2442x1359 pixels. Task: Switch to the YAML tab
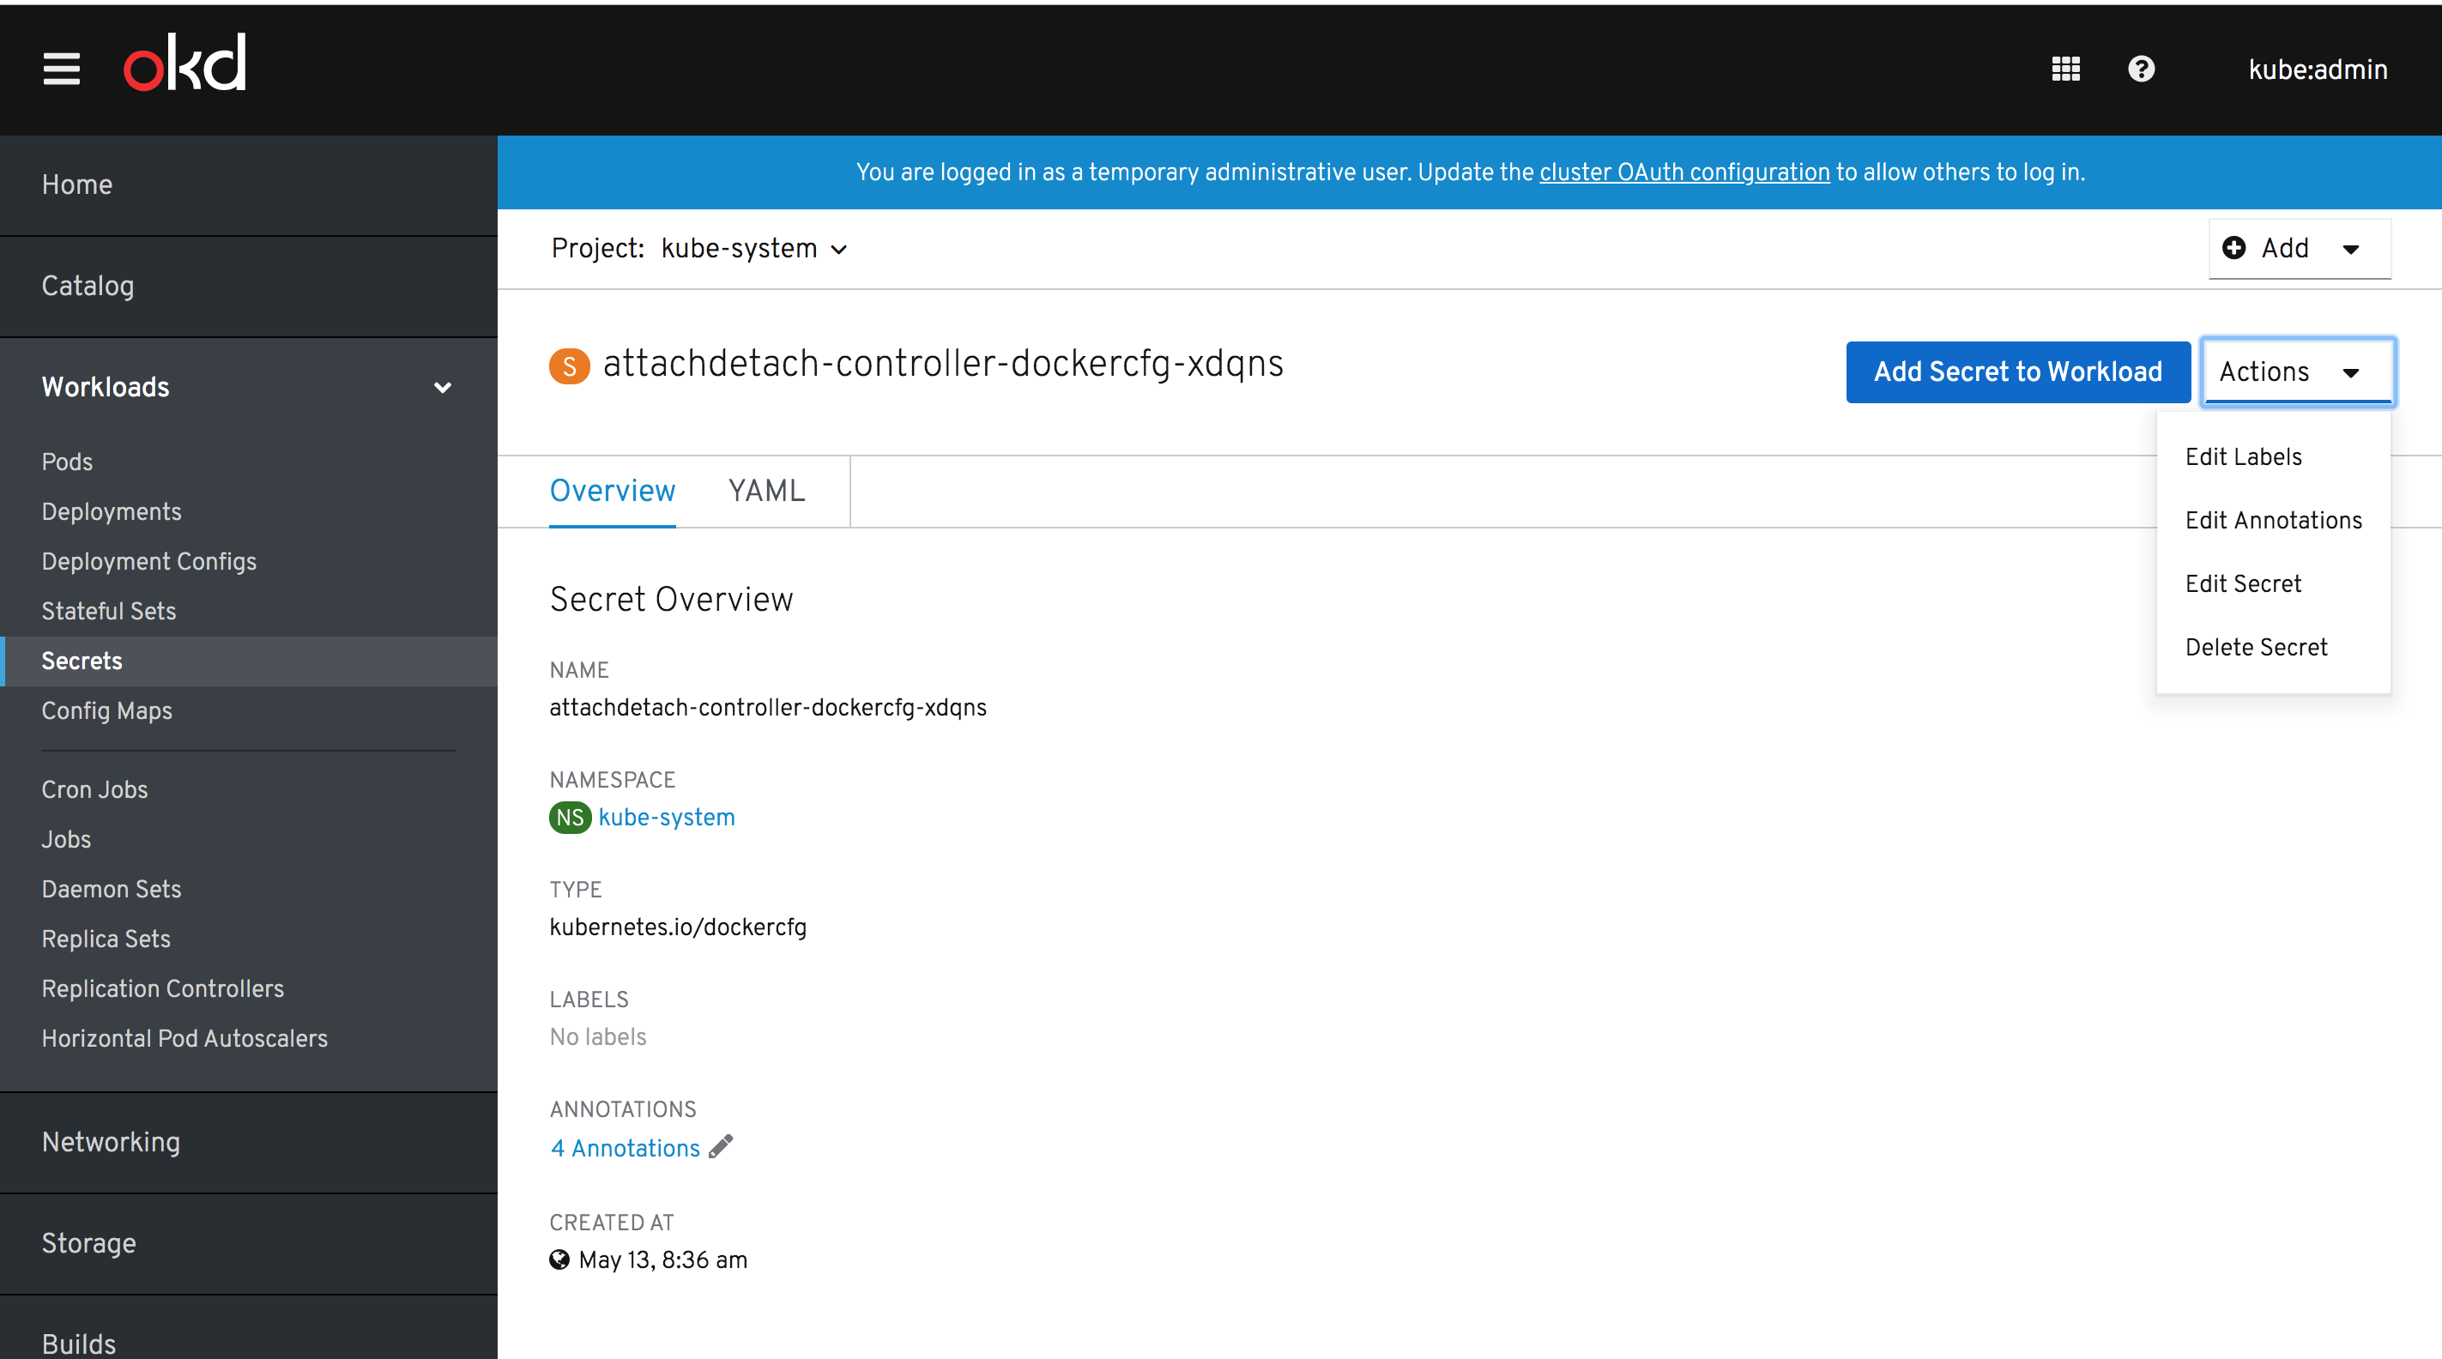766,491
